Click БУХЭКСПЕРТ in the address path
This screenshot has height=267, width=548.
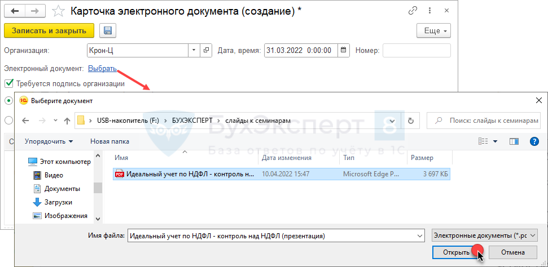click(191, 121)
